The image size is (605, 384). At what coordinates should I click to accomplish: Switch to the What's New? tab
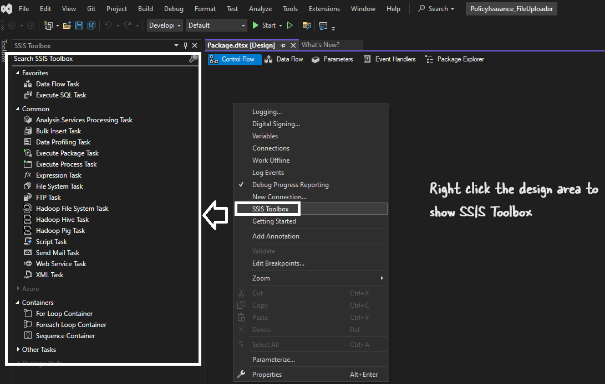coord(321,45)
